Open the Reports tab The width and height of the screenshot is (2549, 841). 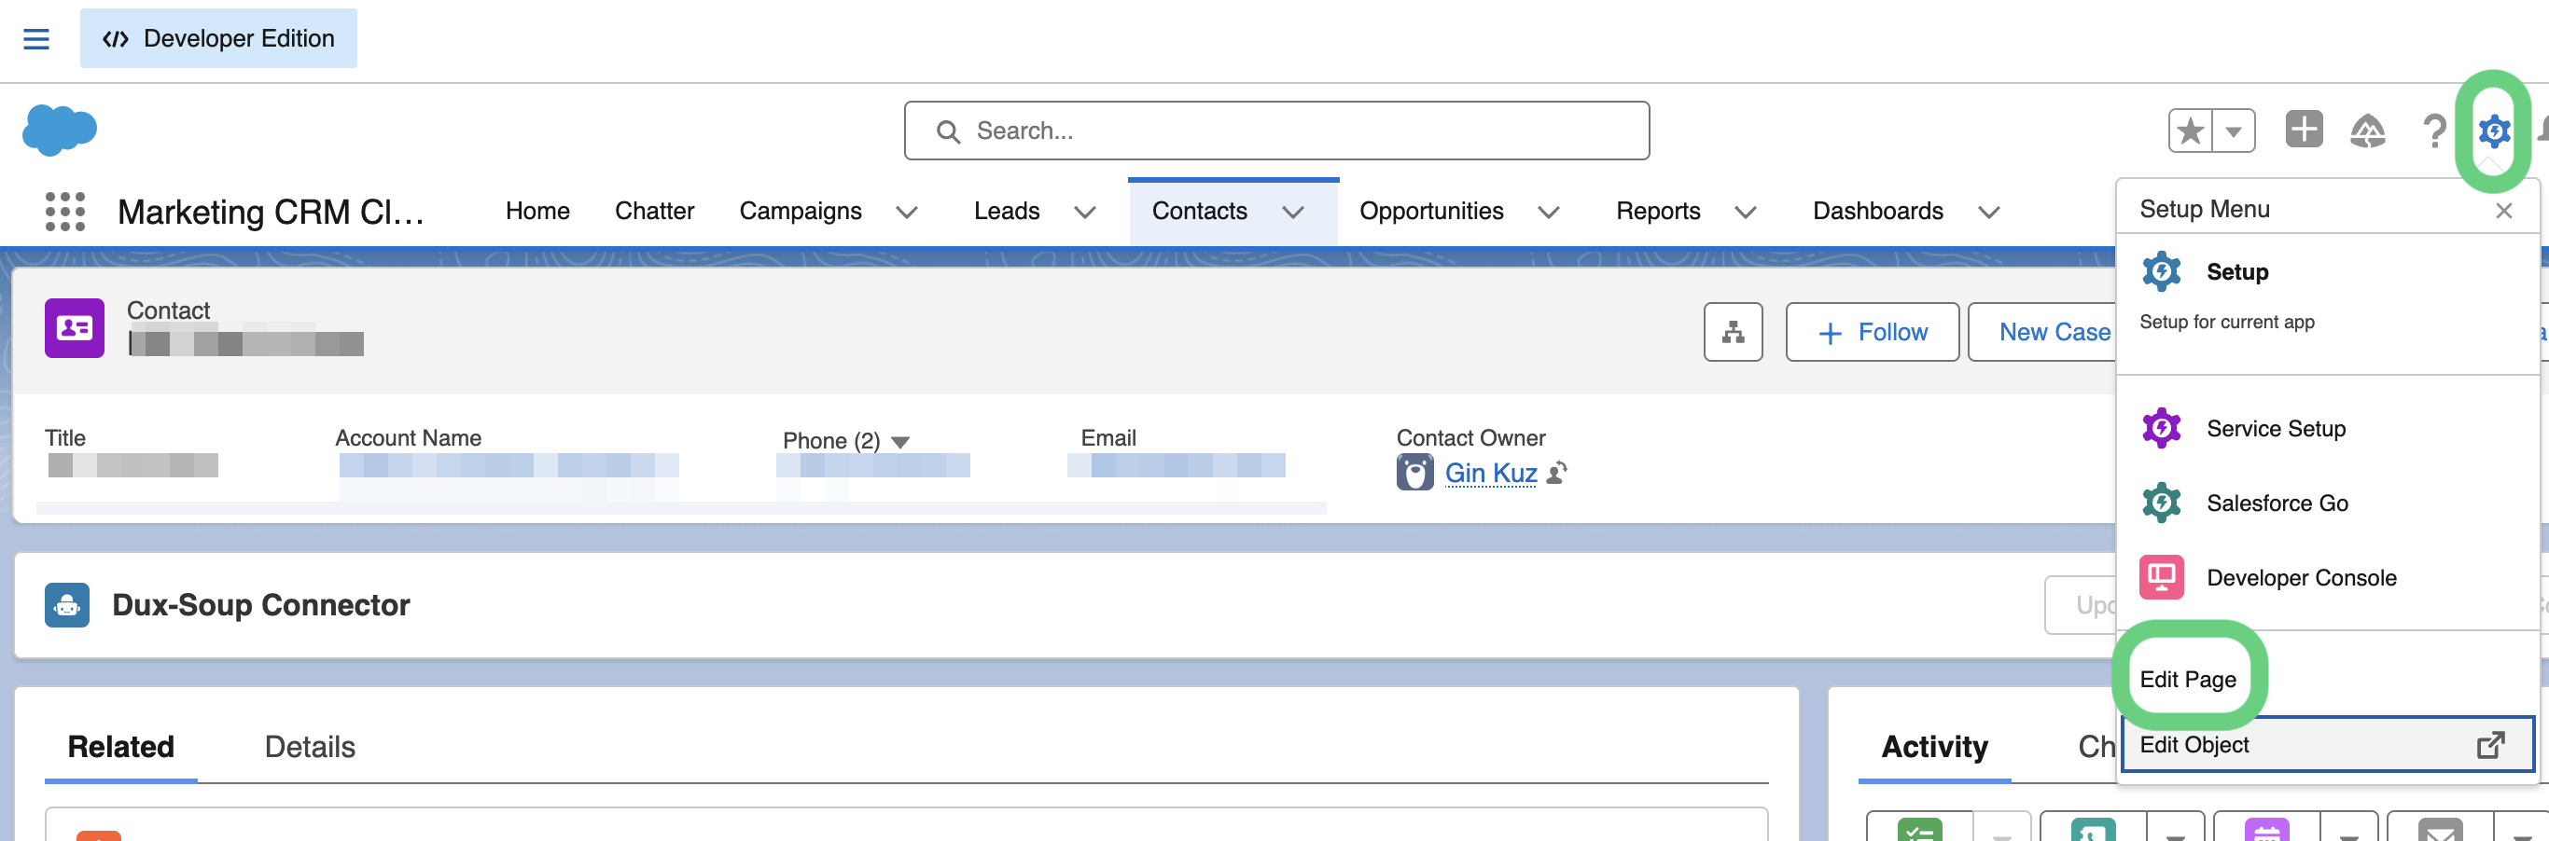1657,211
